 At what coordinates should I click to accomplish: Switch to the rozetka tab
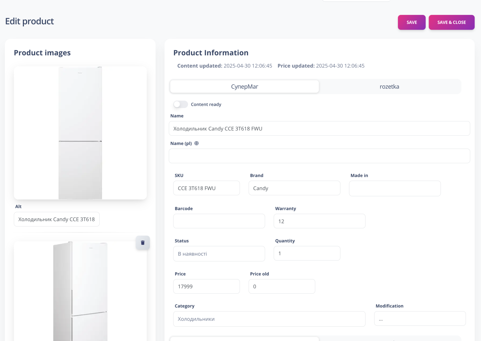(389, 87)
